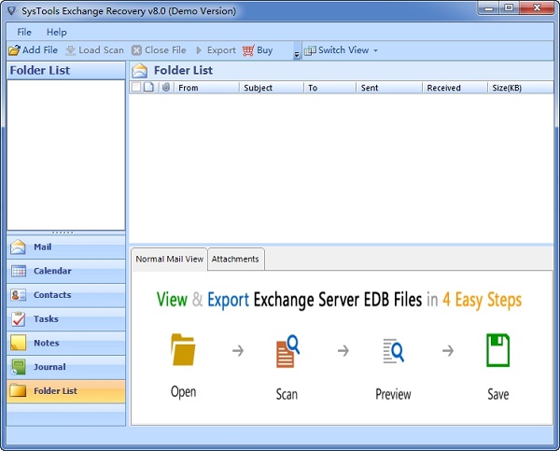
Task: Open the Tasks checklist icon
Action: (19, 319)
